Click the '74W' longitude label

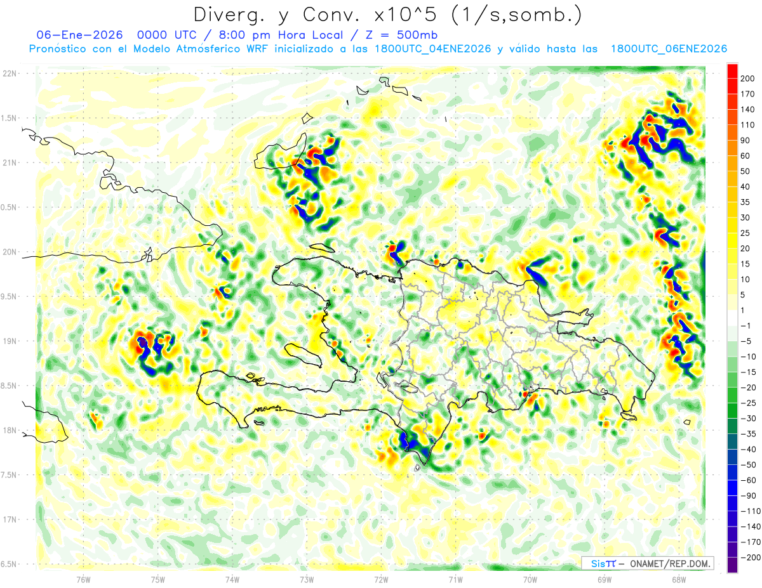pyautogui.click(x=232, y=578)
